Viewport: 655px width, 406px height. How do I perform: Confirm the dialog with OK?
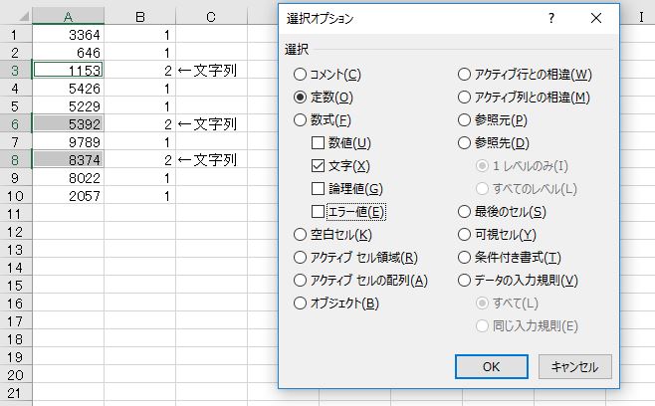click(492, 367)
